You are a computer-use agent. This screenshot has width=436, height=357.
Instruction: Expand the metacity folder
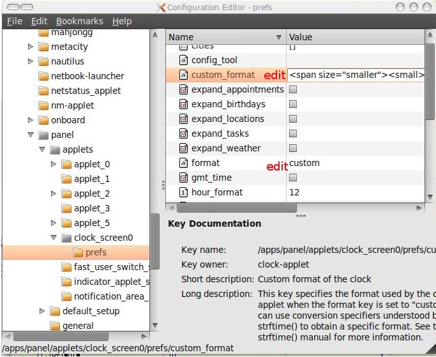coord(31,47)
